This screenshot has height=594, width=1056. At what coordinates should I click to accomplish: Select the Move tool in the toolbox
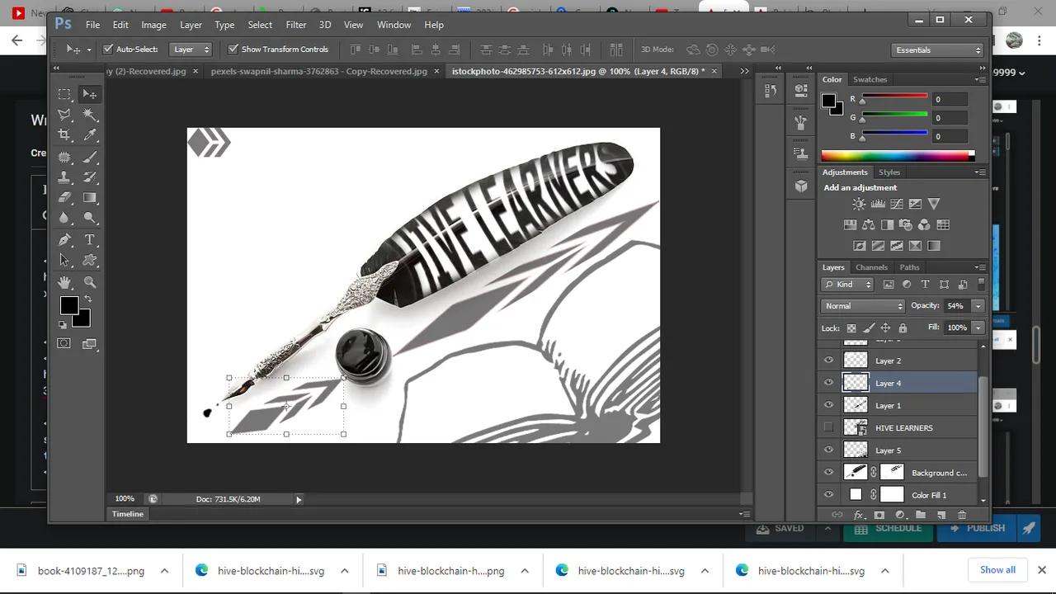click(x=90, y=94)
